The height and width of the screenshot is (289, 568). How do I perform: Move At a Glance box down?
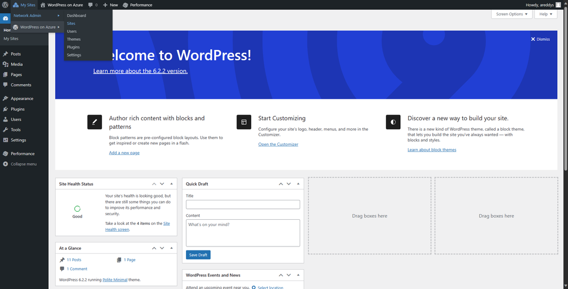(x=162, y=248)
